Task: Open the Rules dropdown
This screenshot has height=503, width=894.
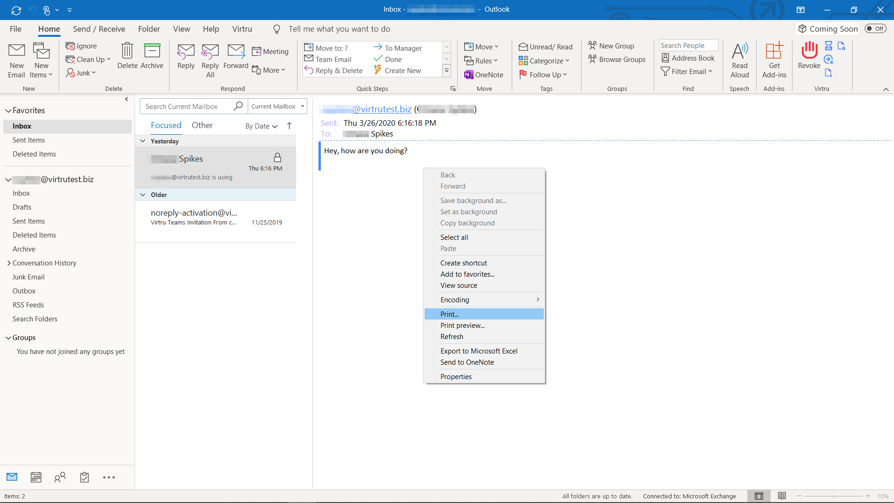Action: 481,61
